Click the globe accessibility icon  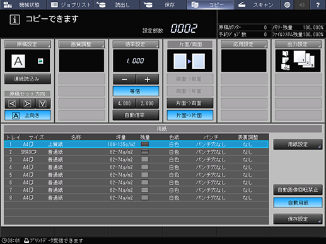pos(287,4)
